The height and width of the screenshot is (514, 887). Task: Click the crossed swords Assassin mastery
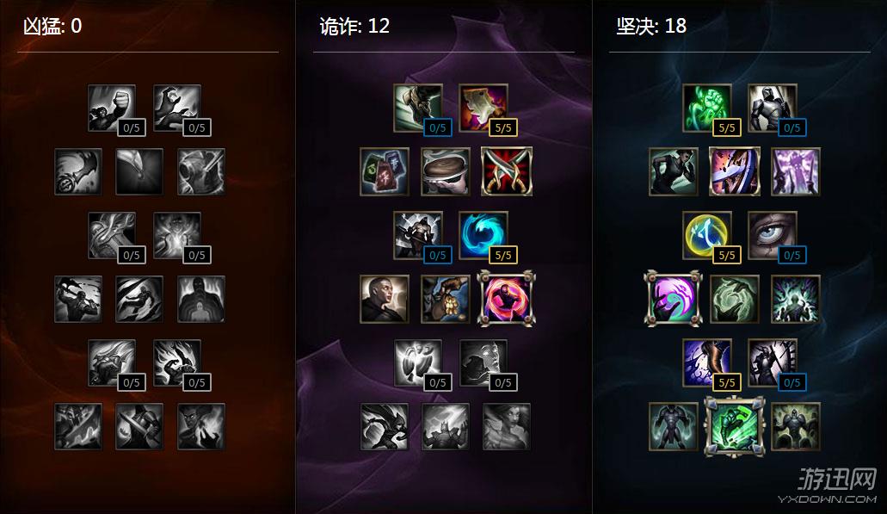506,171
